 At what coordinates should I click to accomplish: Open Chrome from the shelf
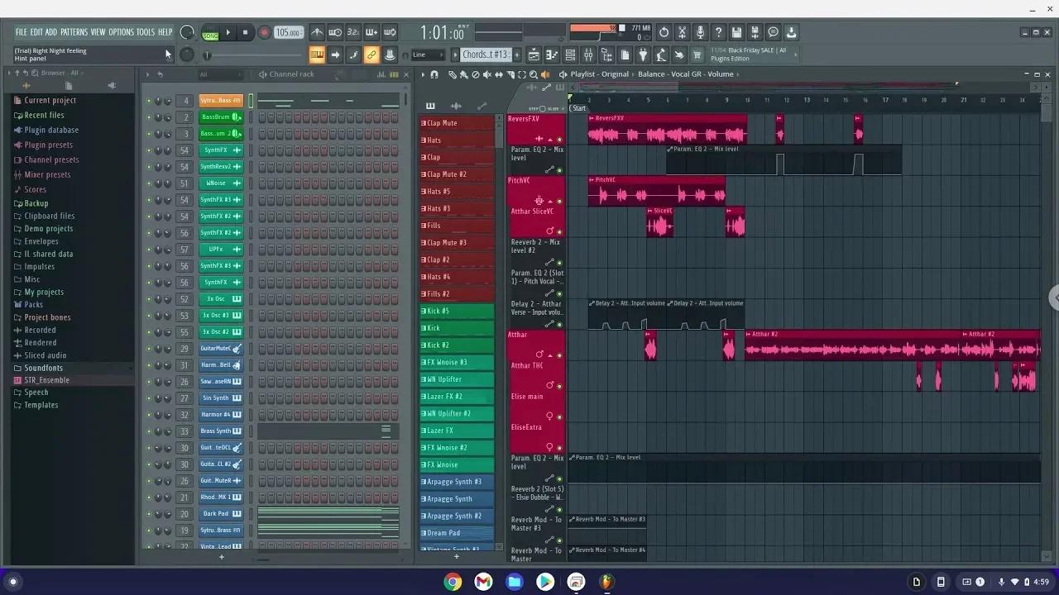[x=453, y=582]
